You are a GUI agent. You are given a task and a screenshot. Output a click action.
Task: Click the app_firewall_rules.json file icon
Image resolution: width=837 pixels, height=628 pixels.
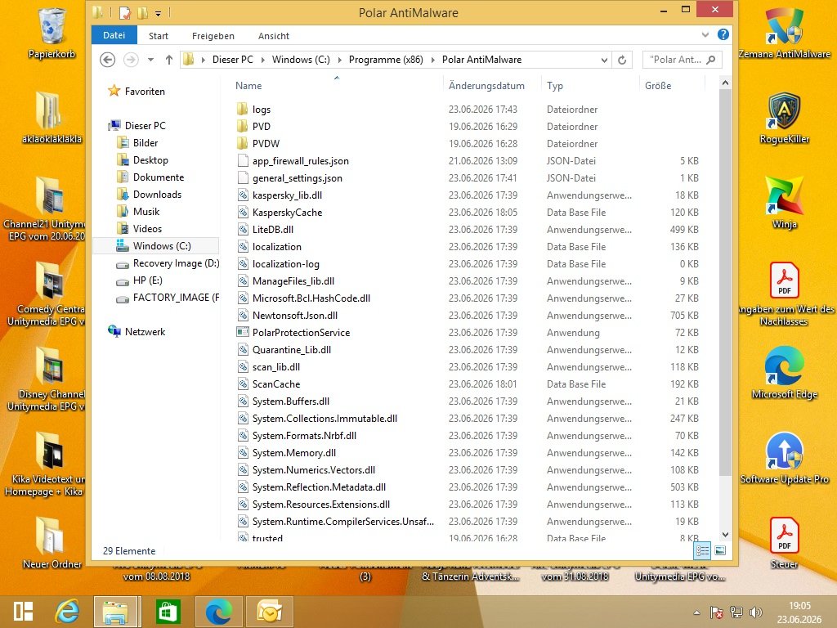(x=242, y=161)
